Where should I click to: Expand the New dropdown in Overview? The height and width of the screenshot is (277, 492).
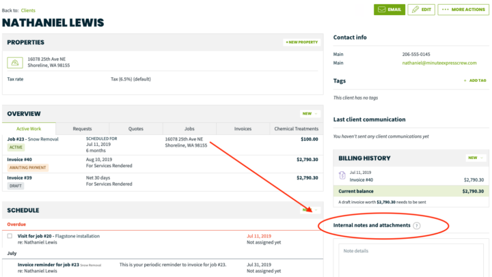tap(310, 113)
